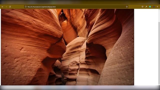Go back to the previous page
The height and width of the screenshot is (90, 160).
2,7
